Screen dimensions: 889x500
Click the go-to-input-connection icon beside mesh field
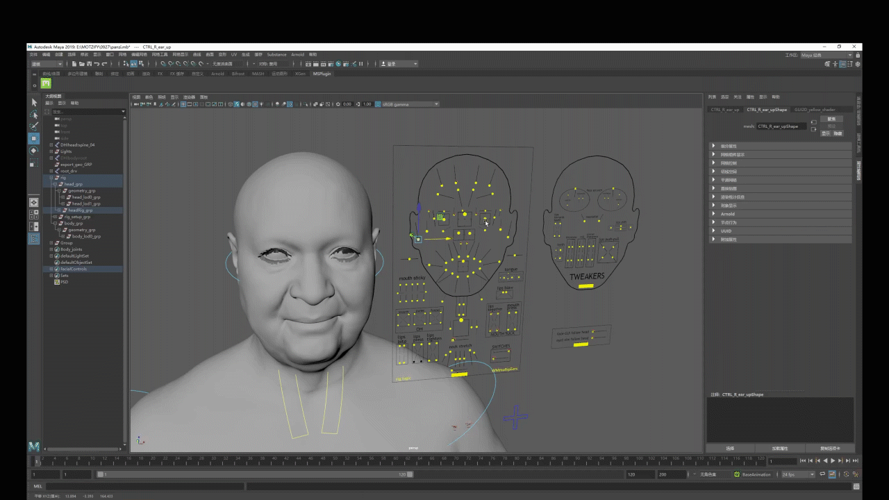click(x=814, y=122)
